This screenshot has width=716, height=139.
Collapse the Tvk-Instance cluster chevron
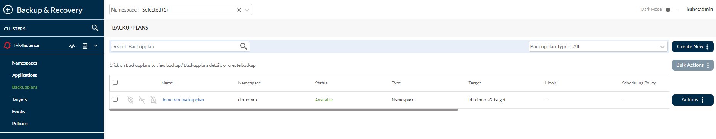[x=96, y=46]
